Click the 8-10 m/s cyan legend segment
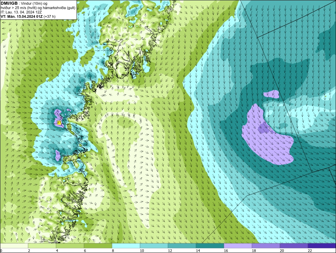Screen dimensions: 336x253 [x=126, y=246]
